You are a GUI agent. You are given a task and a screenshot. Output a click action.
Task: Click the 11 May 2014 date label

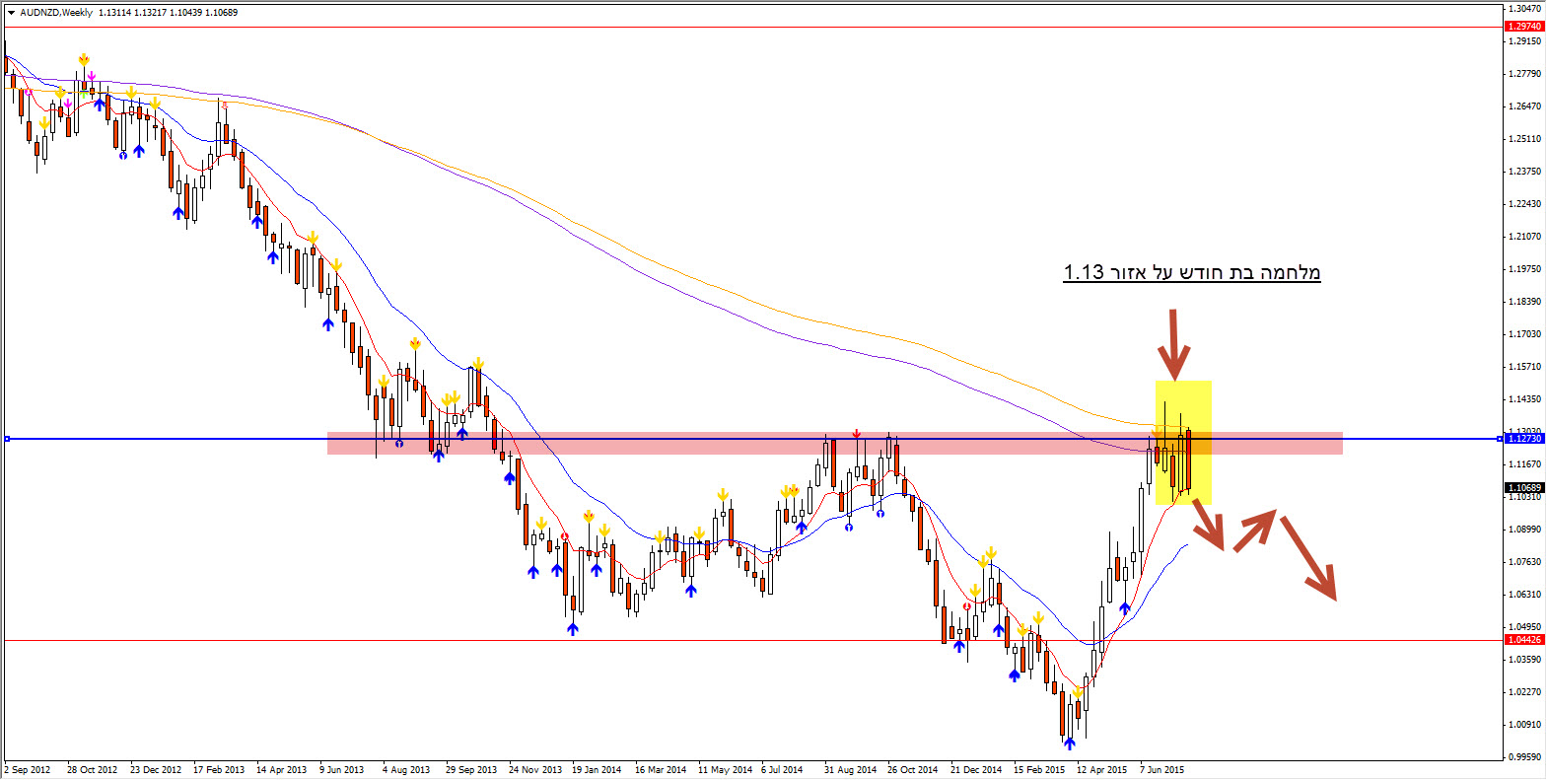click(x=725, y=769)
